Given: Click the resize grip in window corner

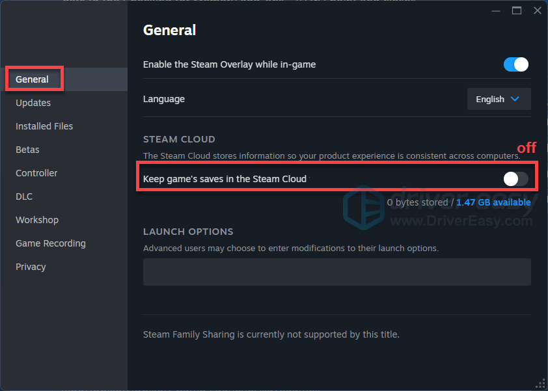Looking at the screenshot, I should coord(540,383).
